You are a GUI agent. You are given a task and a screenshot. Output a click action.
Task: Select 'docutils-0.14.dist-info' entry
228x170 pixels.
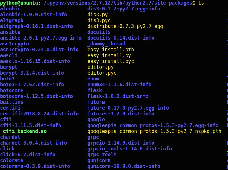tap(121, 38)
